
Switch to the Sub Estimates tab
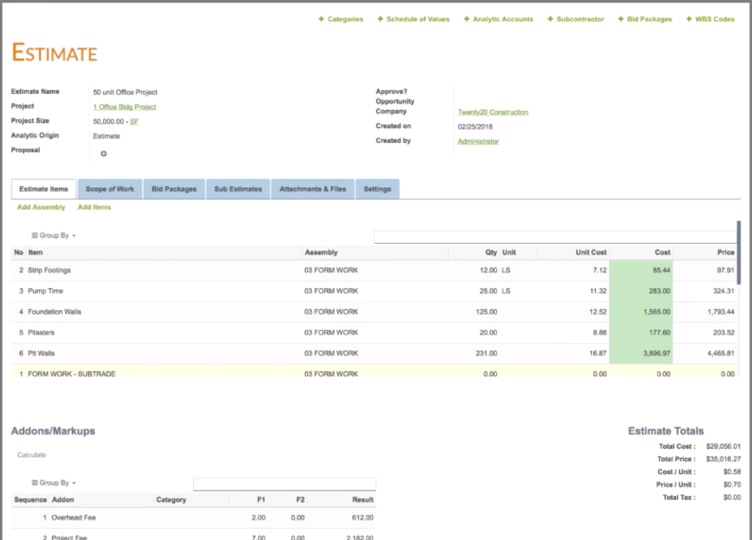tap(239, 189)
